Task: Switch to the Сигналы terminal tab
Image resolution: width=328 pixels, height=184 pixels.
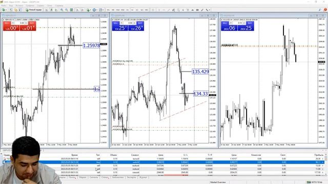Action: pos(94,177)
